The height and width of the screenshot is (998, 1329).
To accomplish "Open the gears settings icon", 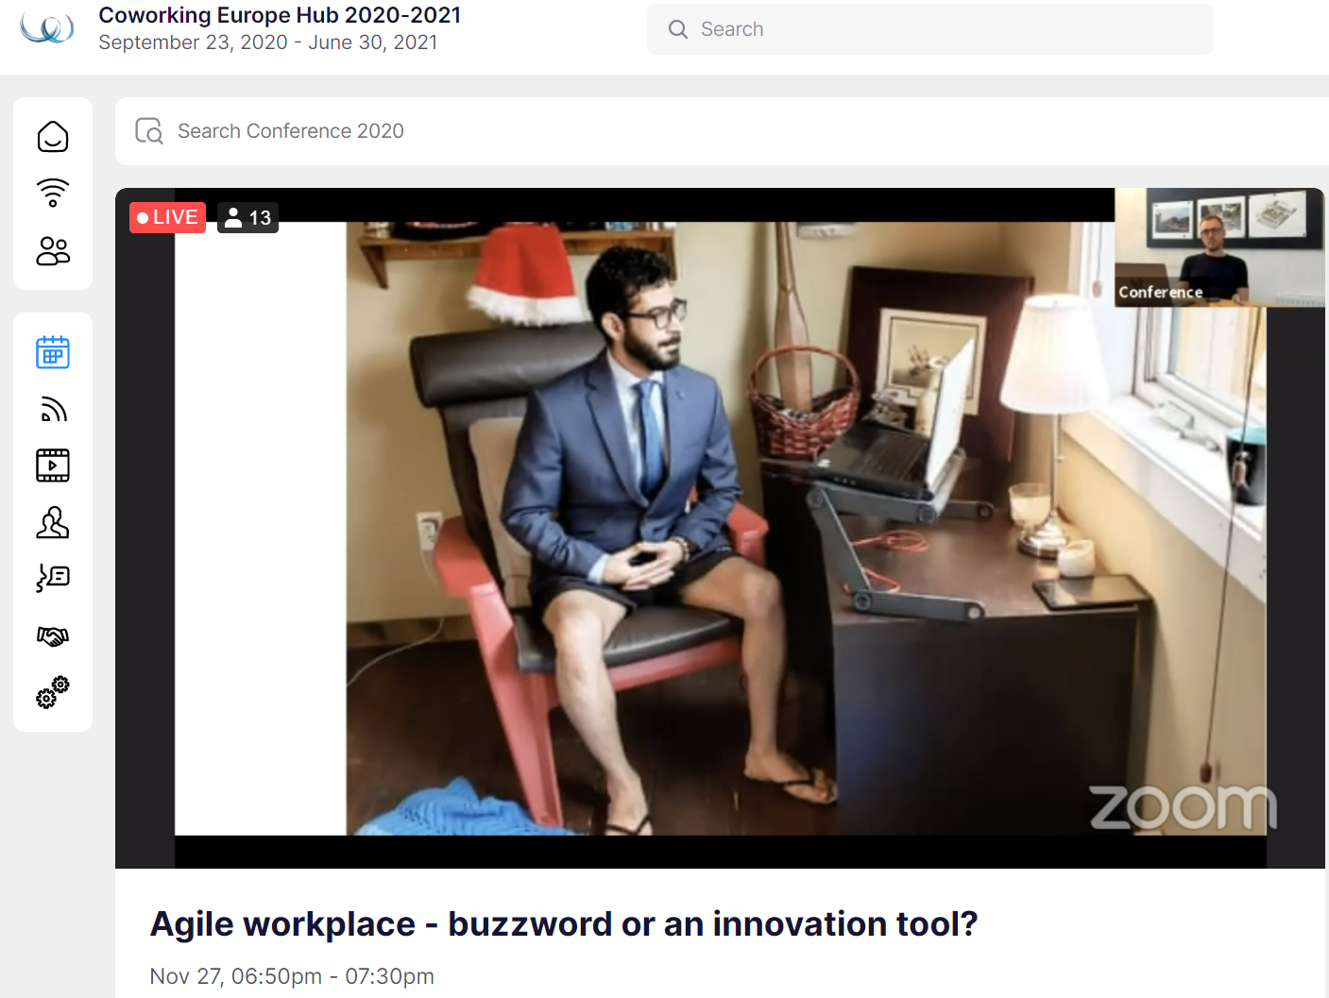I will click(x=53, y=692).
